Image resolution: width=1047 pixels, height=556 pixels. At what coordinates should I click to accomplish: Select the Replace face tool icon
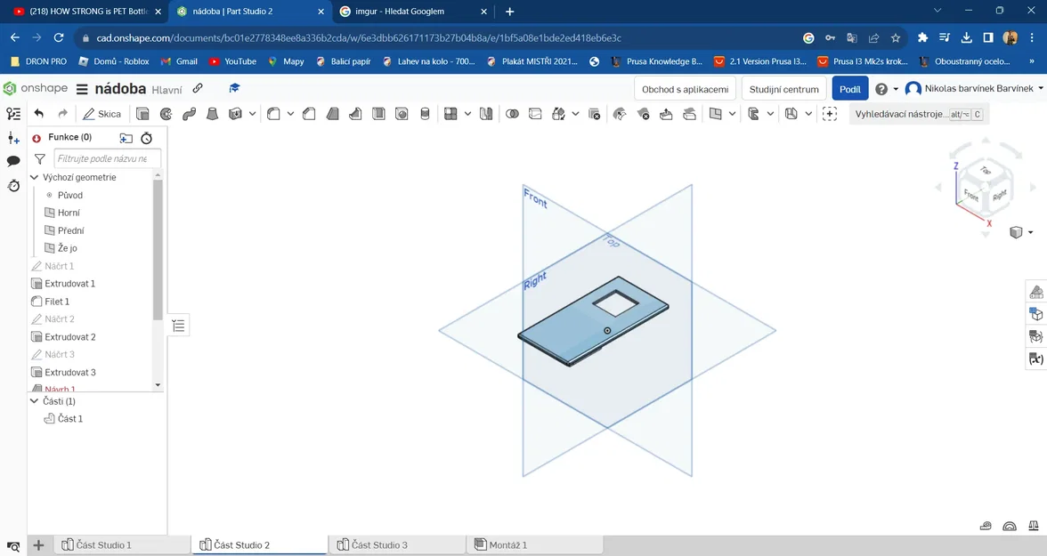(689, 114)
